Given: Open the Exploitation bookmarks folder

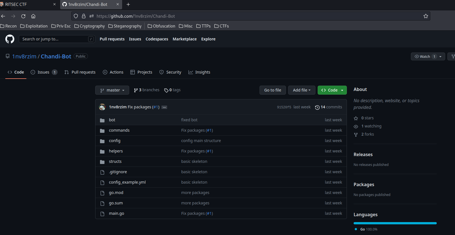Looking at the screenshot, I should (34, 26).
